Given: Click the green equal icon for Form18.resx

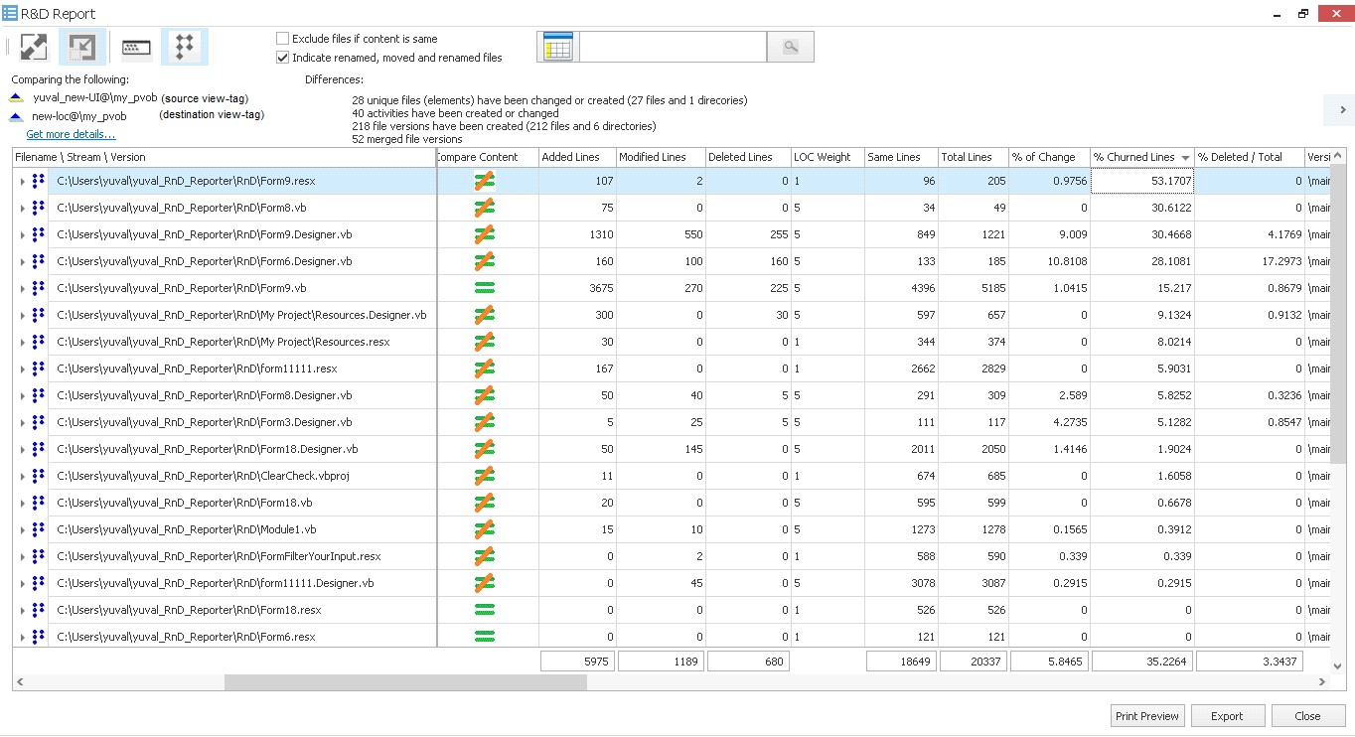Looking at the screenshot, I should click(x=485, y=610).
